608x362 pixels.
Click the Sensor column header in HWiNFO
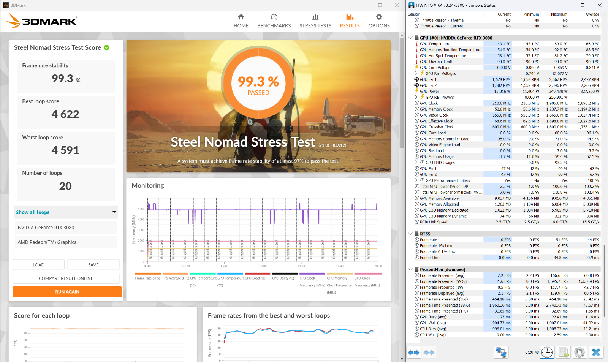(x=414, y=14)
